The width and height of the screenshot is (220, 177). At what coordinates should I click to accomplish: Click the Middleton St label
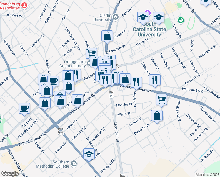pyautogui.click(x=9, y=47)
